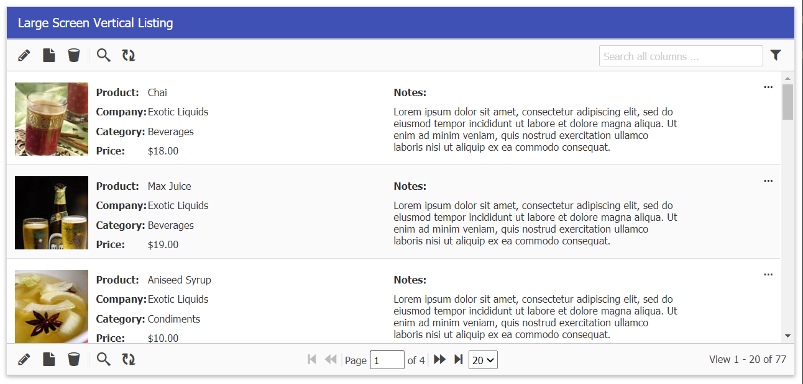Click the scrollbar down arrow
Image resolution: width=803 pixels, height=384 pixels.
(787, 336)
